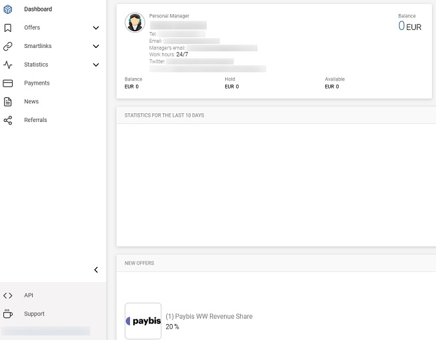
Task: Click the Paybis logo thumbnail
Action: pos(143,321)
